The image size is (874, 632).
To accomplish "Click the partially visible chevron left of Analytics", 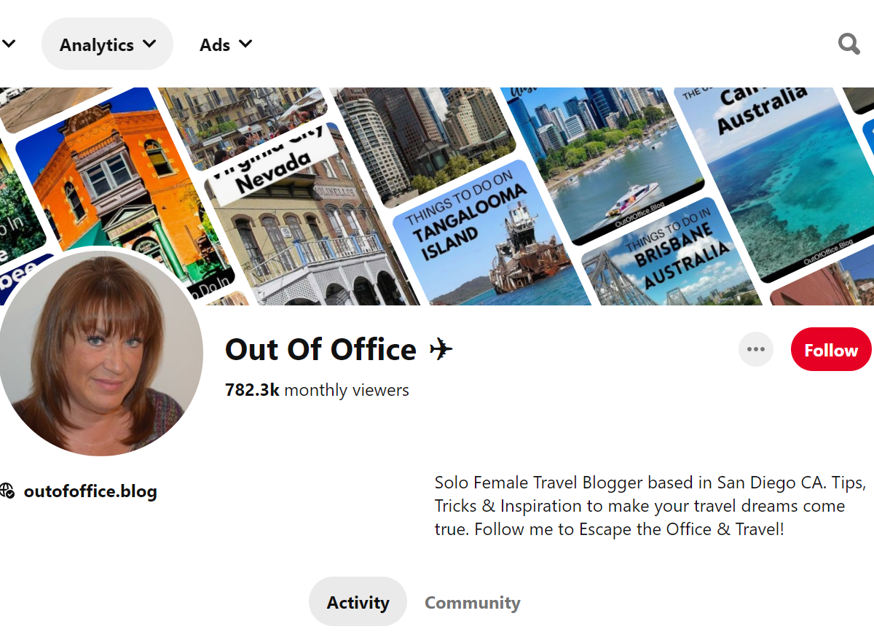I will point(9,44).
